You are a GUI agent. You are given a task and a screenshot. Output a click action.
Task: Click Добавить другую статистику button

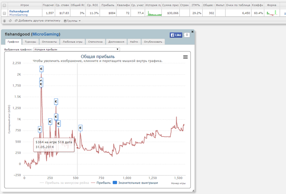(38, 21)
